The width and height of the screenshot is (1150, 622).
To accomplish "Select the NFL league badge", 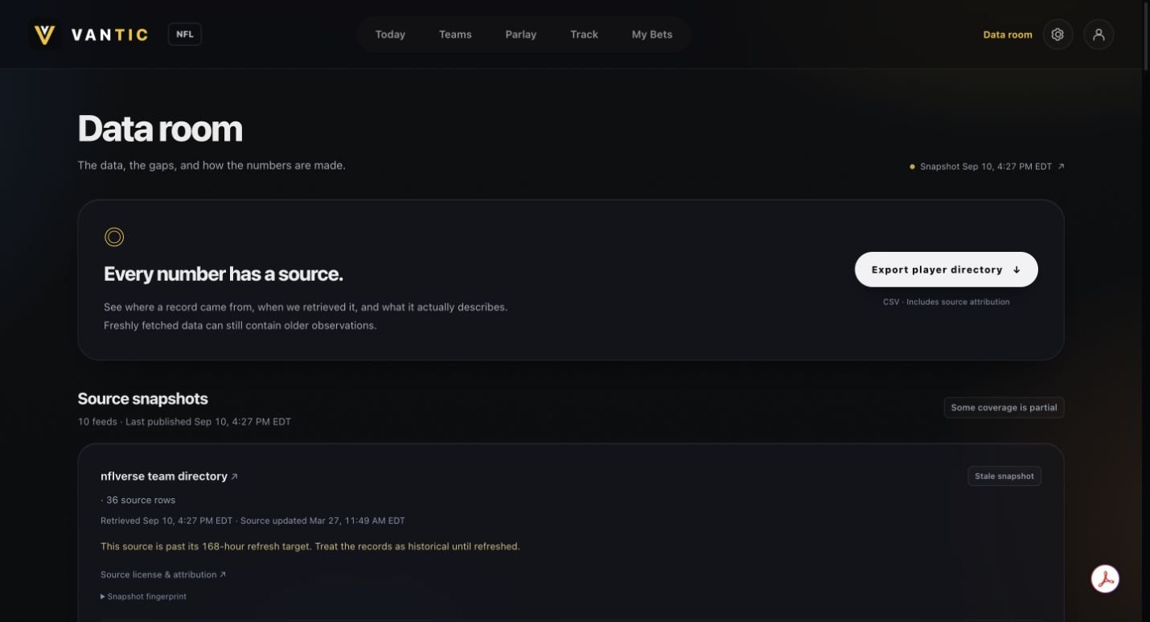I will [184, 35].
